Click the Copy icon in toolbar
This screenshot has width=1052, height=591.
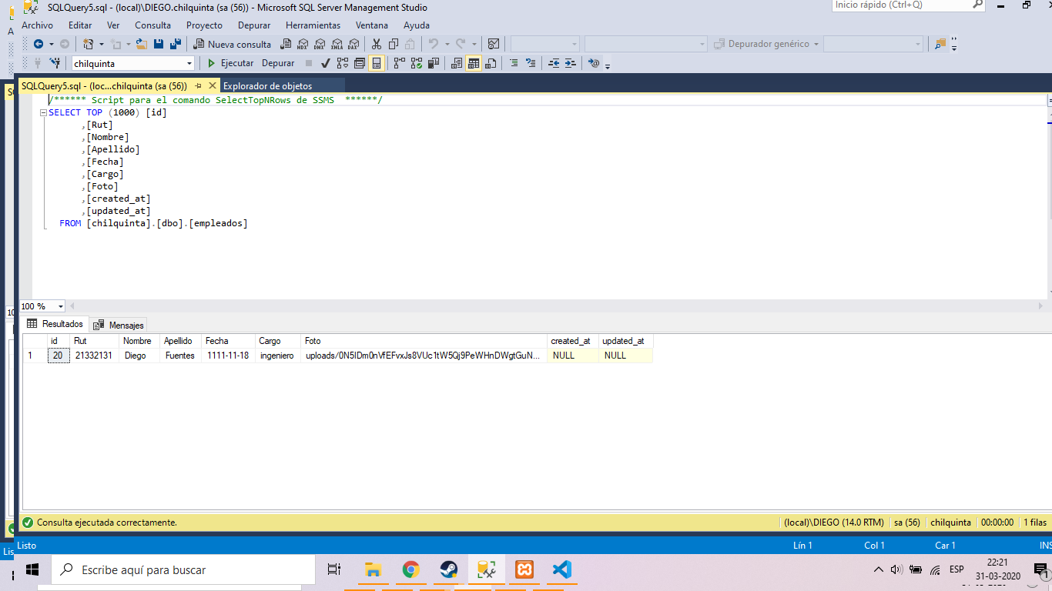click(394, 44)
